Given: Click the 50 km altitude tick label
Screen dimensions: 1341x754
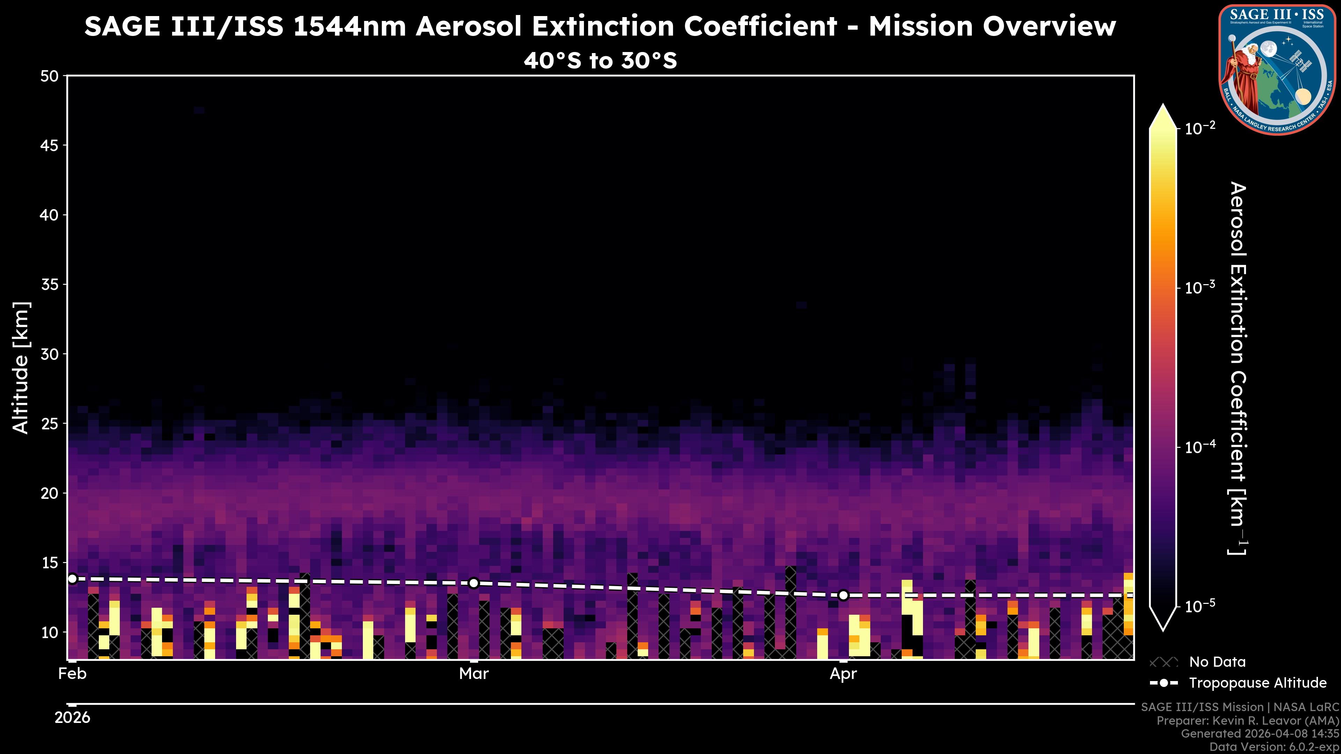Looking at the screenshot, I should pyautogui.click(x=50, y=76).
